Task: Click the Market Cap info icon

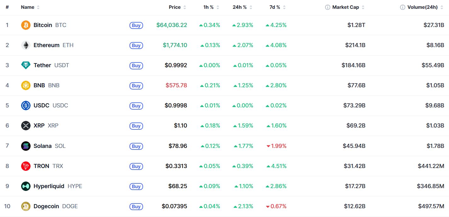Action: click(x=328, y=7)
